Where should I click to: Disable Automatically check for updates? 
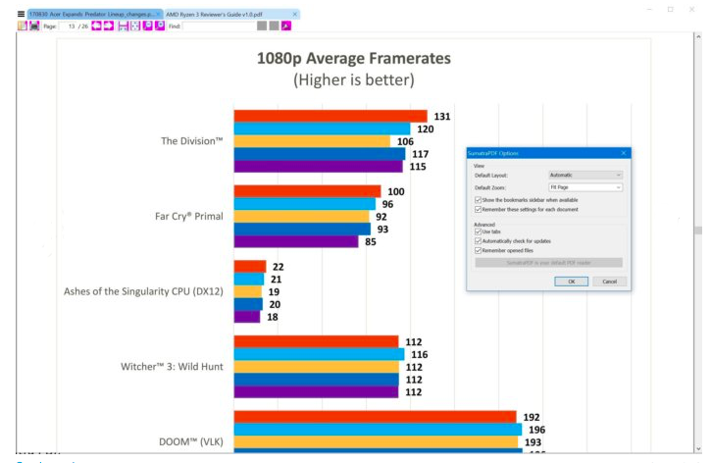pyautogui.click(x=478, y=240)
